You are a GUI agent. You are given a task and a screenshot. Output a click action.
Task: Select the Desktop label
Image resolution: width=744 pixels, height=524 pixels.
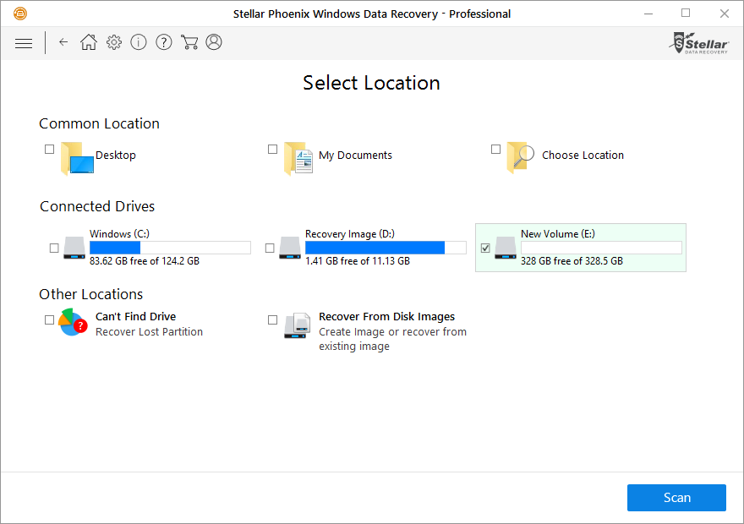pos(116,155)
